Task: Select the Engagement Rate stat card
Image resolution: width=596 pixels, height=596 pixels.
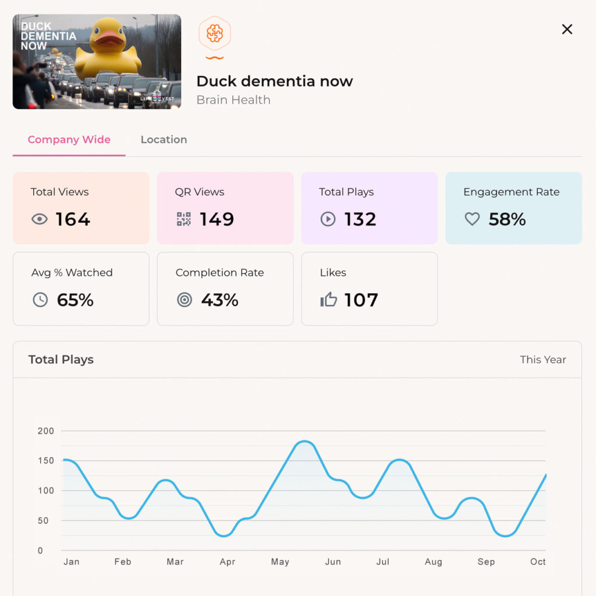Action: click(513, 208)
